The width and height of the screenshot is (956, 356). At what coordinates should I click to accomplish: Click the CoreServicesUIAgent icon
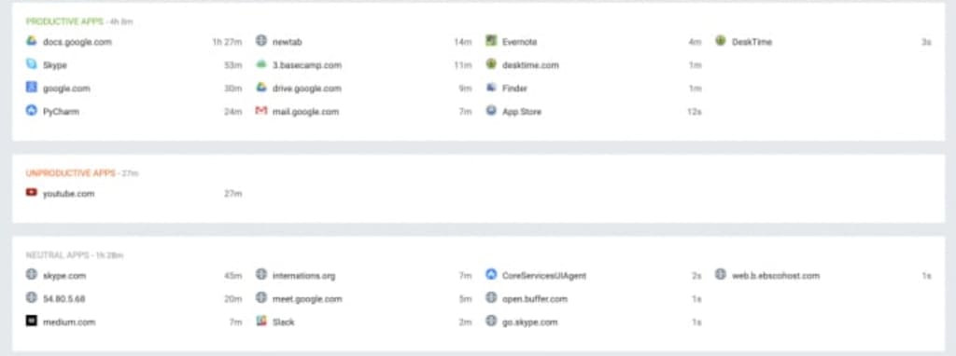pos(491,274)
